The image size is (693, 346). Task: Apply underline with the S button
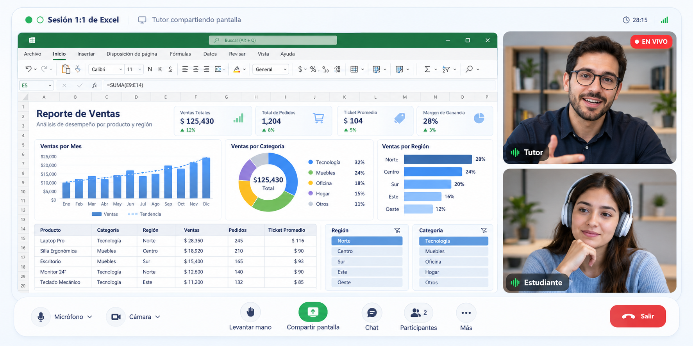pyautogui.click(x=170, y=69)
